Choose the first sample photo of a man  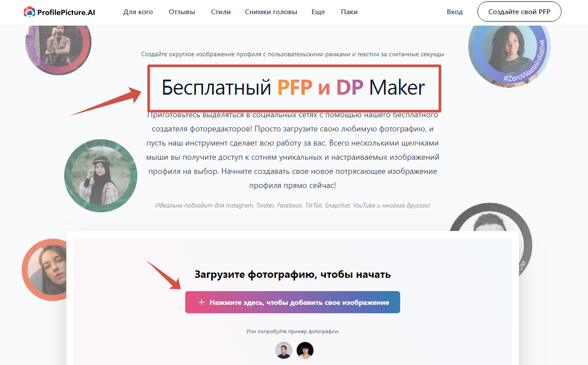(x=284, y=350)
